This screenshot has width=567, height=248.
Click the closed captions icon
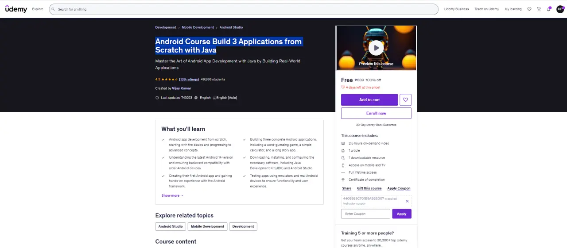[214, 98]
